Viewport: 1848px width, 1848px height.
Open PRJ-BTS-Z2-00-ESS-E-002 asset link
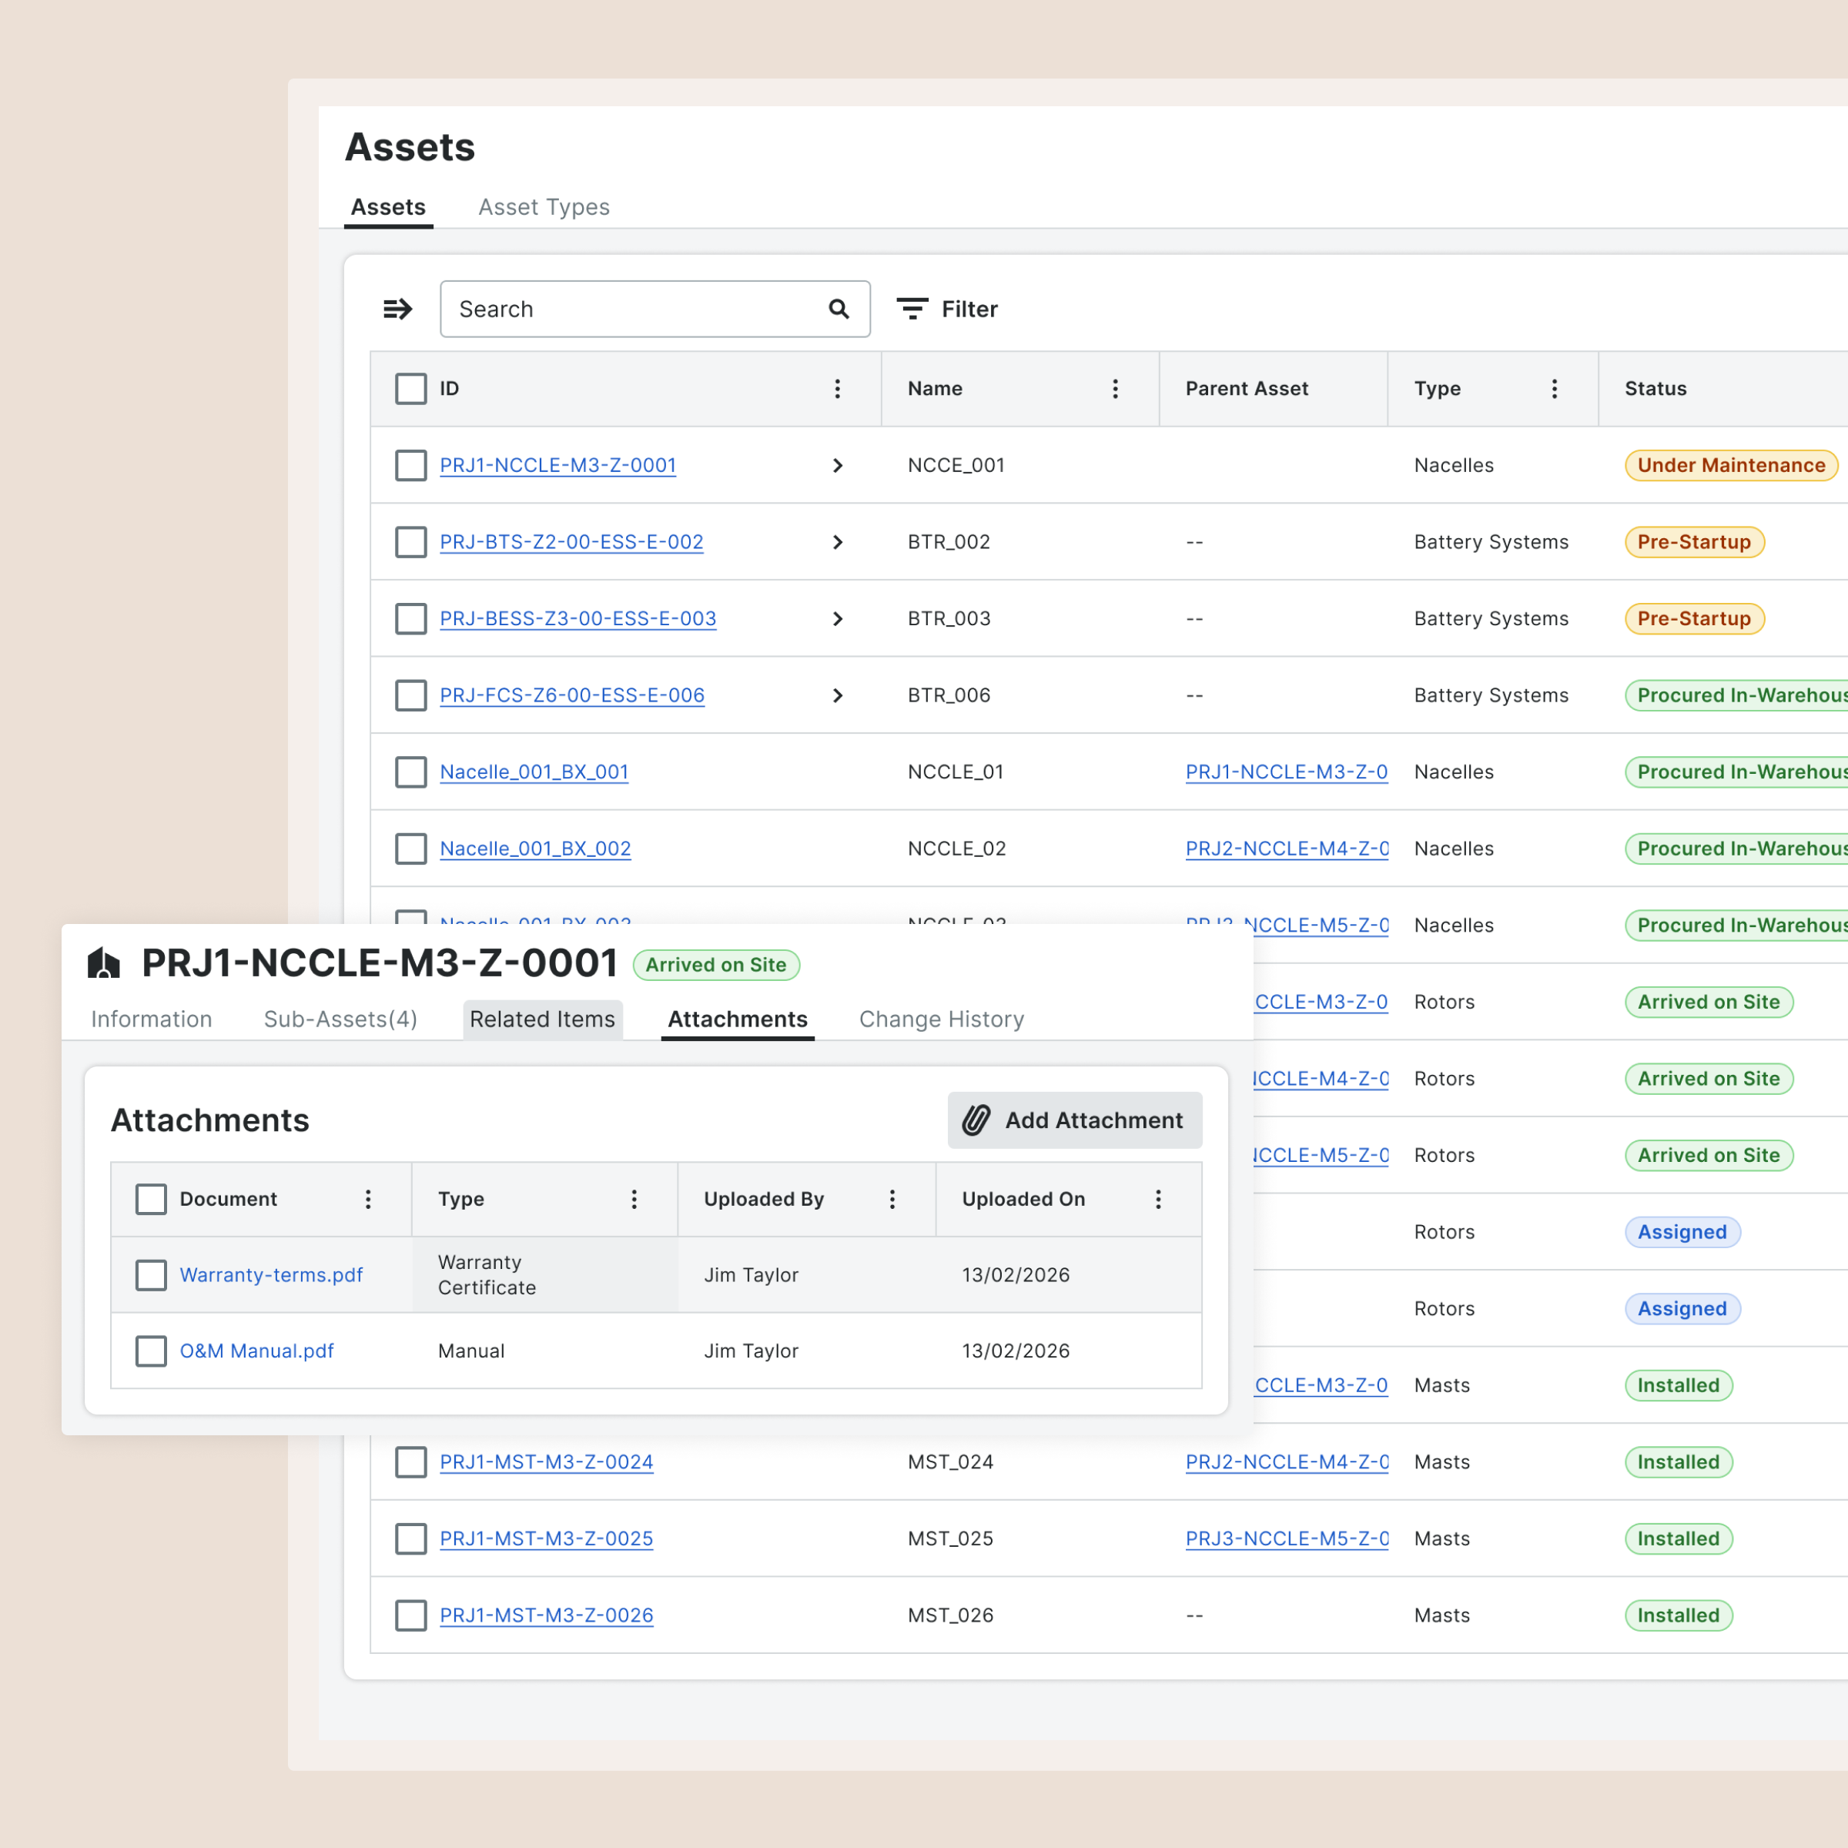[x=571, y=542]
